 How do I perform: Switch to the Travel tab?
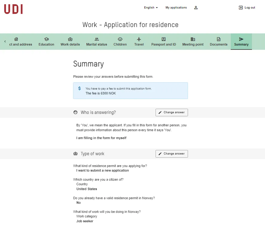pyautogui.click(x=139, y=42)
